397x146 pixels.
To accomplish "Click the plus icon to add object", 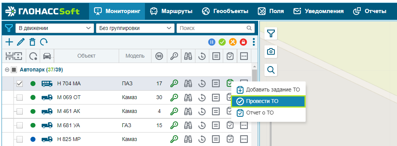I will [x=9, y=42].
